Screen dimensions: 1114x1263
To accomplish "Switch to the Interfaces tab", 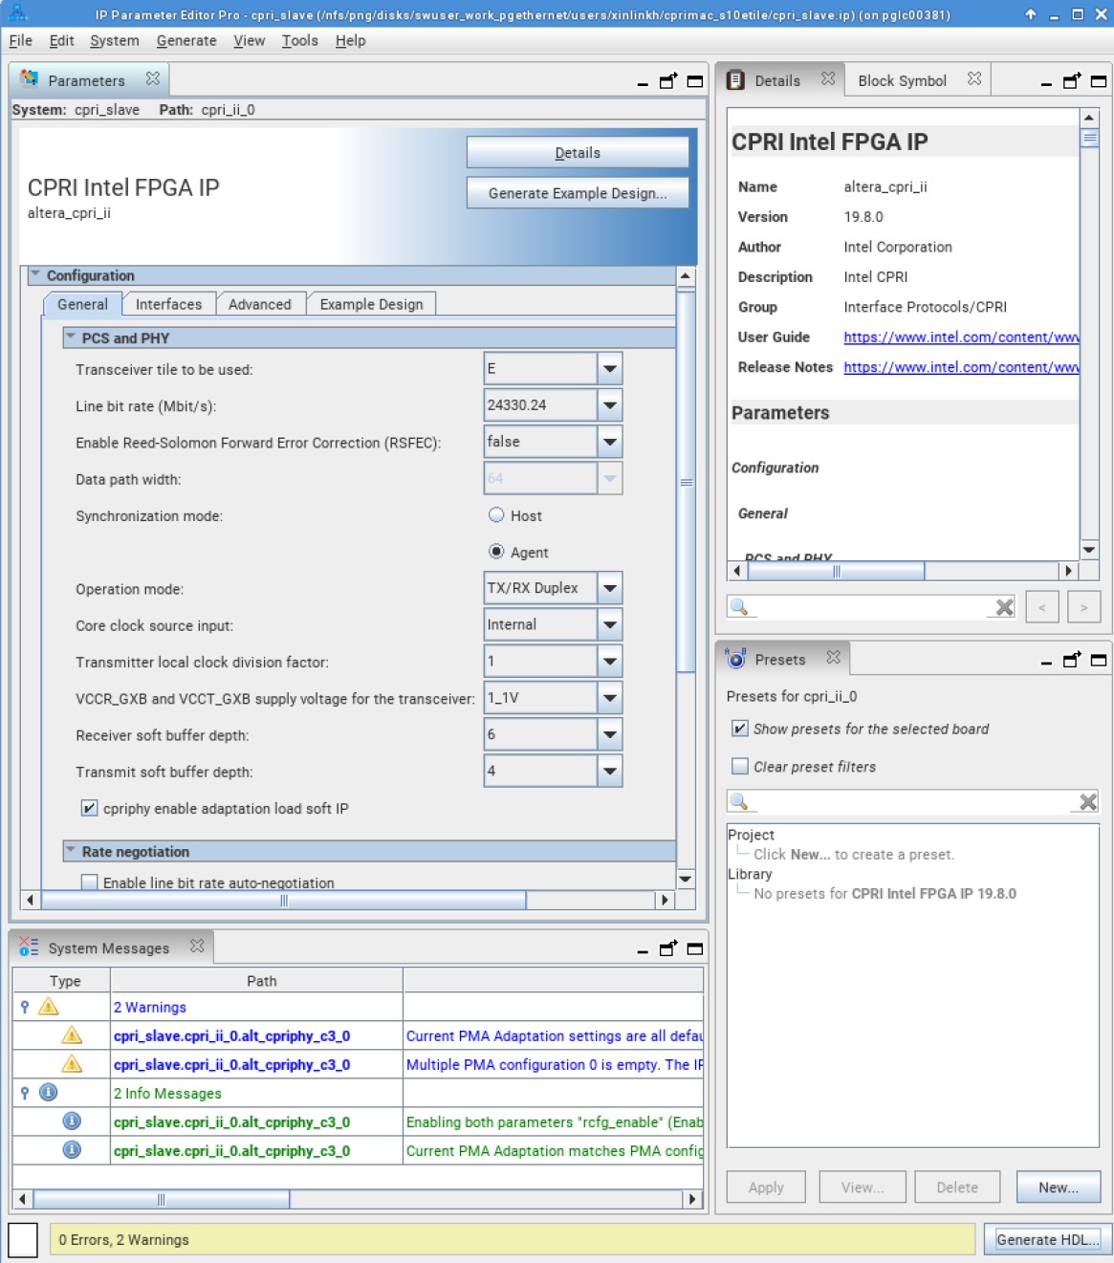I will (x=168, y=304).
